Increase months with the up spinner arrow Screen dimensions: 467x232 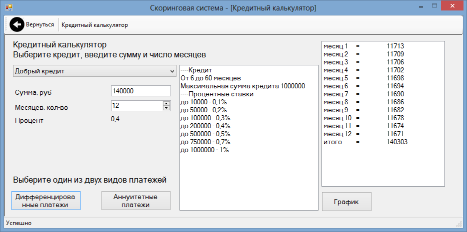(x=166, y=103)
